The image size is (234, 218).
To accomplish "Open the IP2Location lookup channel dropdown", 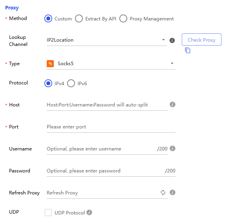I will click(x=106, y=40).
